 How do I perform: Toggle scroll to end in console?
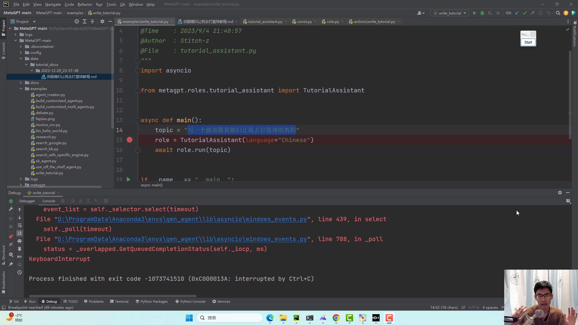click(20, 233)
